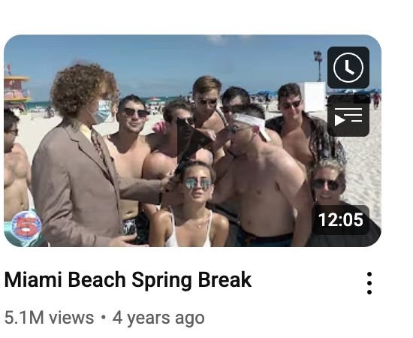This screenshot has height=338, width=413.
Task: Click the blue face mask on interviewer
Action: tap(102, 112)
